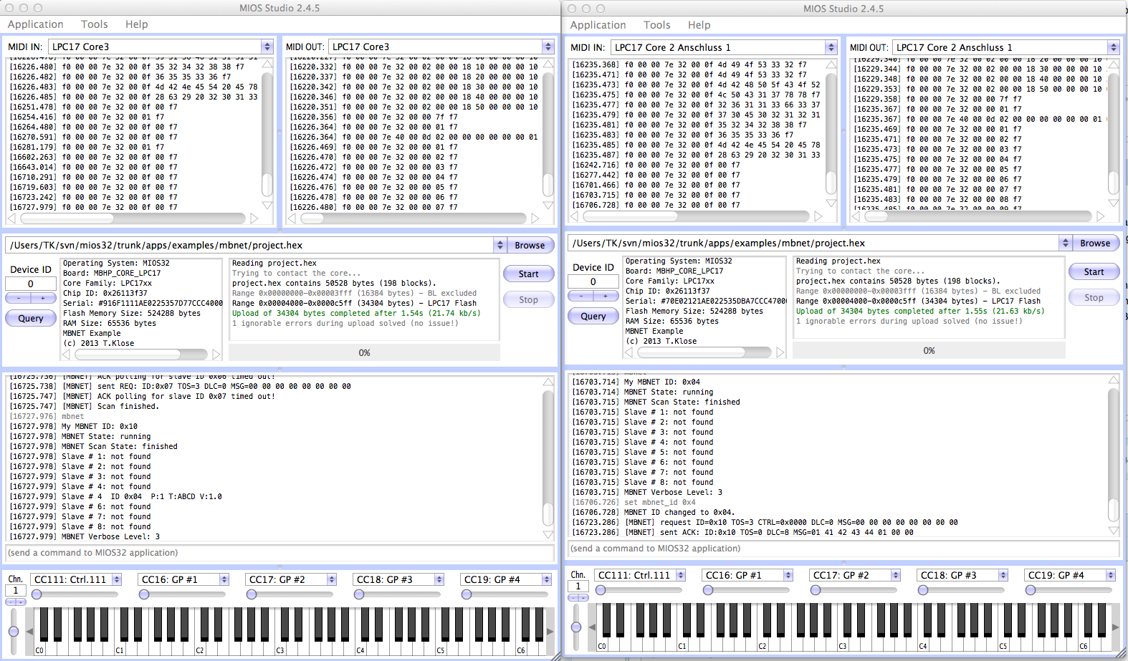Screen dimensions: 1128x661
Task: Click velocity slider knob beside right keyboard
Action: click(x=576, y=627)
